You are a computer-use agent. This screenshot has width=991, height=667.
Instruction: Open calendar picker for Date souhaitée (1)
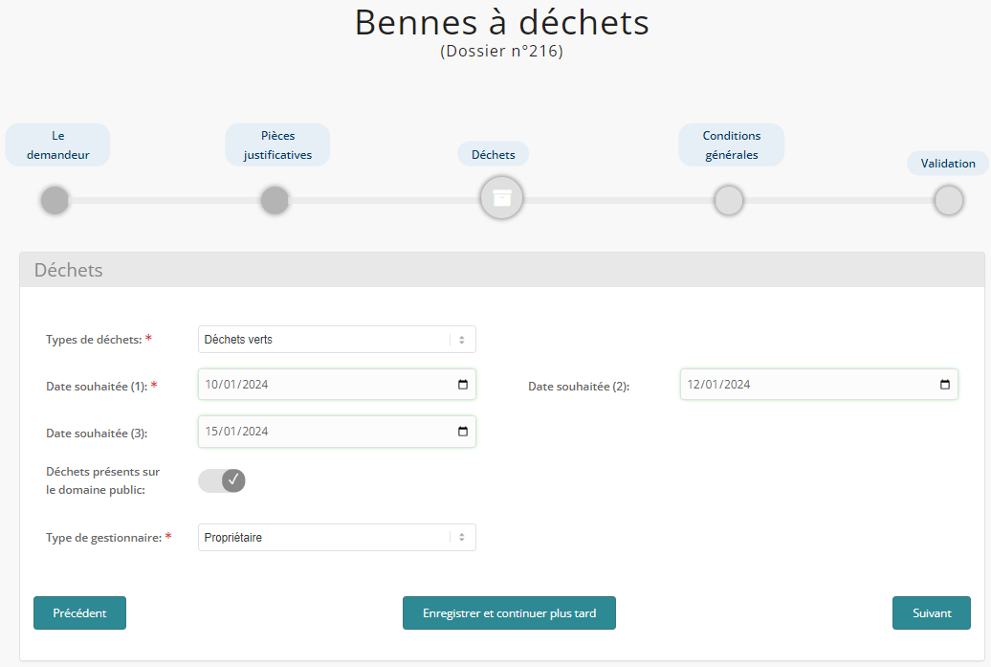tap(463, 385)
